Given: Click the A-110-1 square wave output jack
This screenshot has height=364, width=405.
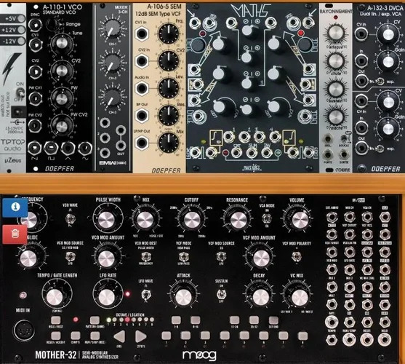Looking at the screenshot, I should pyautogui.click(x=51, y=148).
